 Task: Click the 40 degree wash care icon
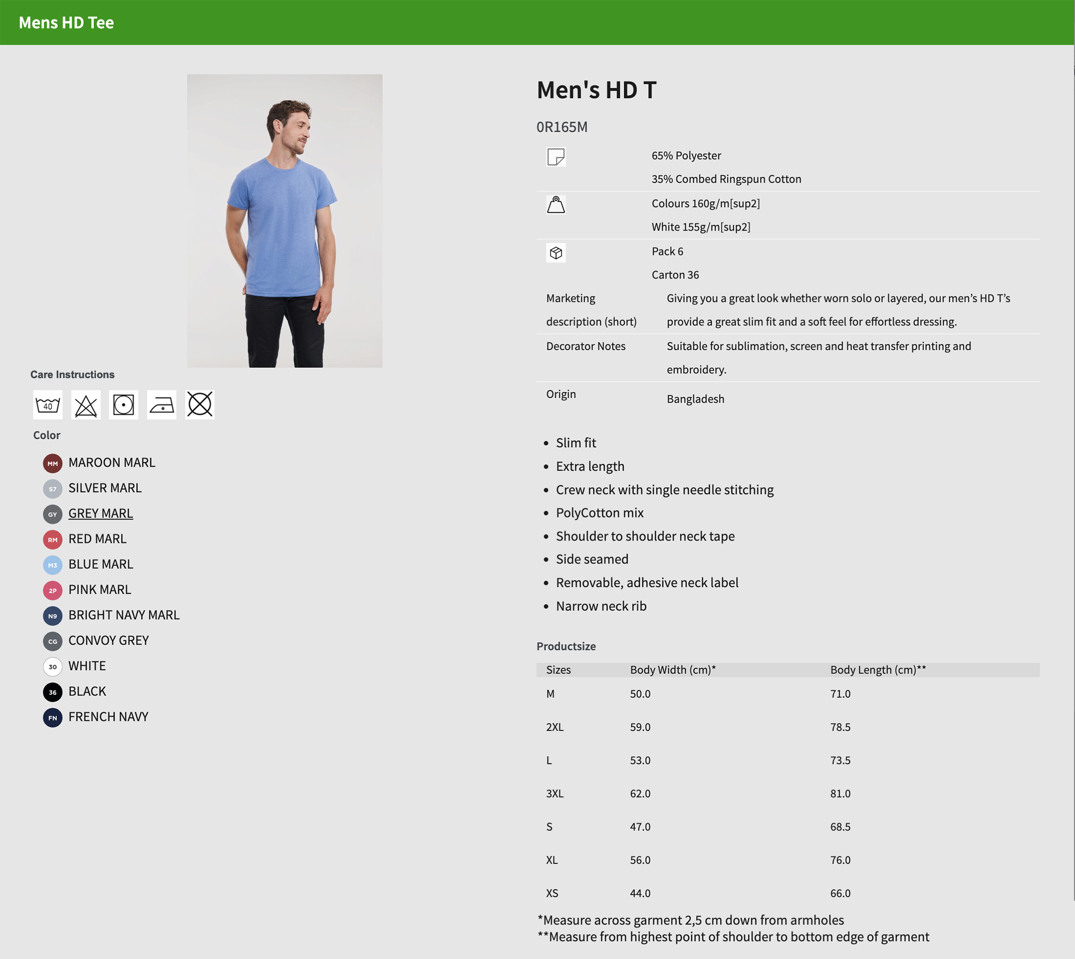pyautogui.click(x=47, y=405)
